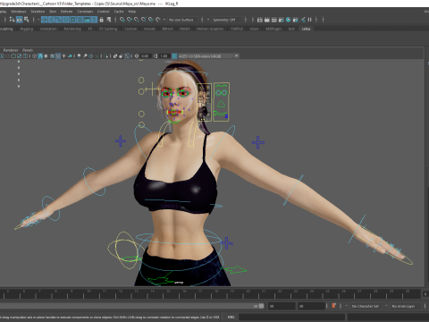The image size is (429, 322).
Task: Click the IPR render clapperboard icon
Action: [273, 20]
